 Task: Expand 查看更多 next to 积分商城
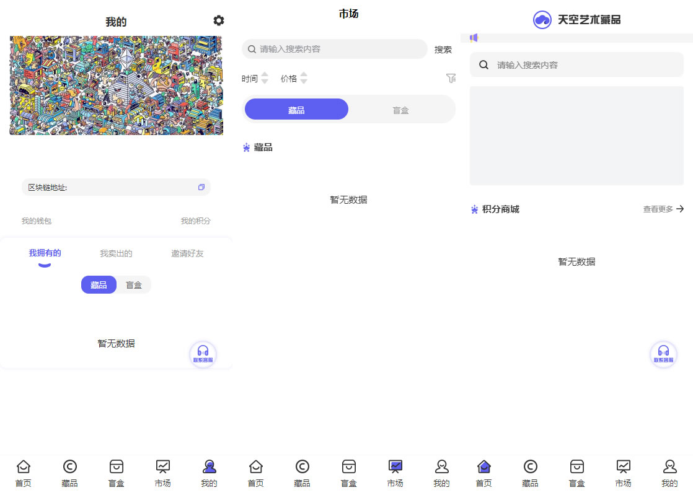(x=663, y=209)
